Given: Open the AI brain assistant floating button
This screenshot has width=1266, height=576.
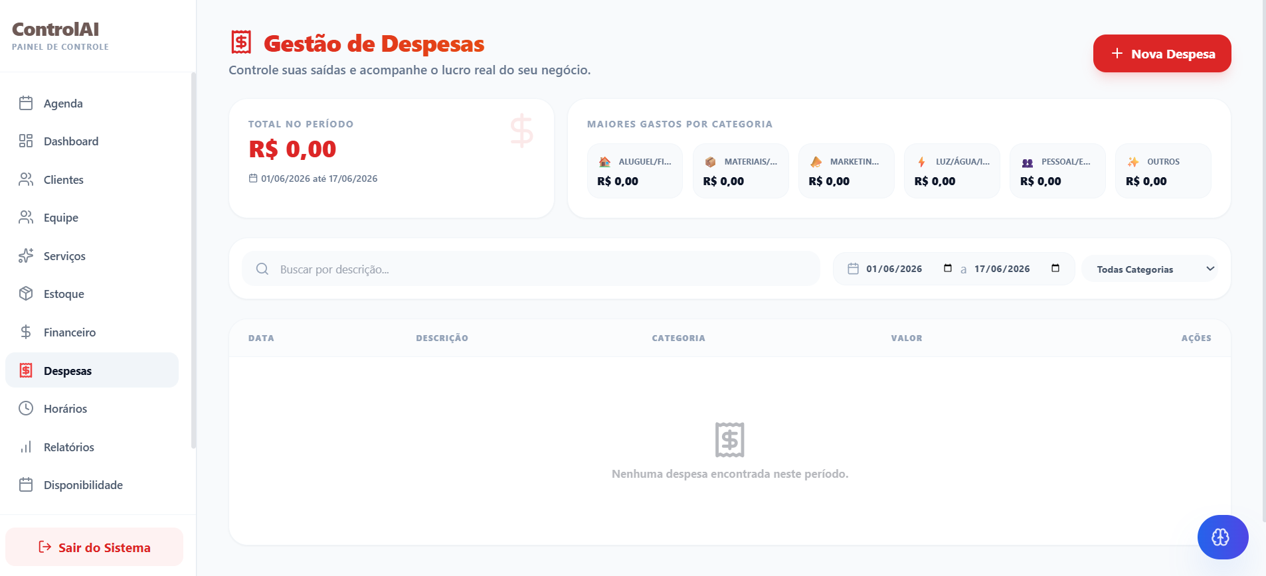Looking at the screenshot, I should [1222, 537].
